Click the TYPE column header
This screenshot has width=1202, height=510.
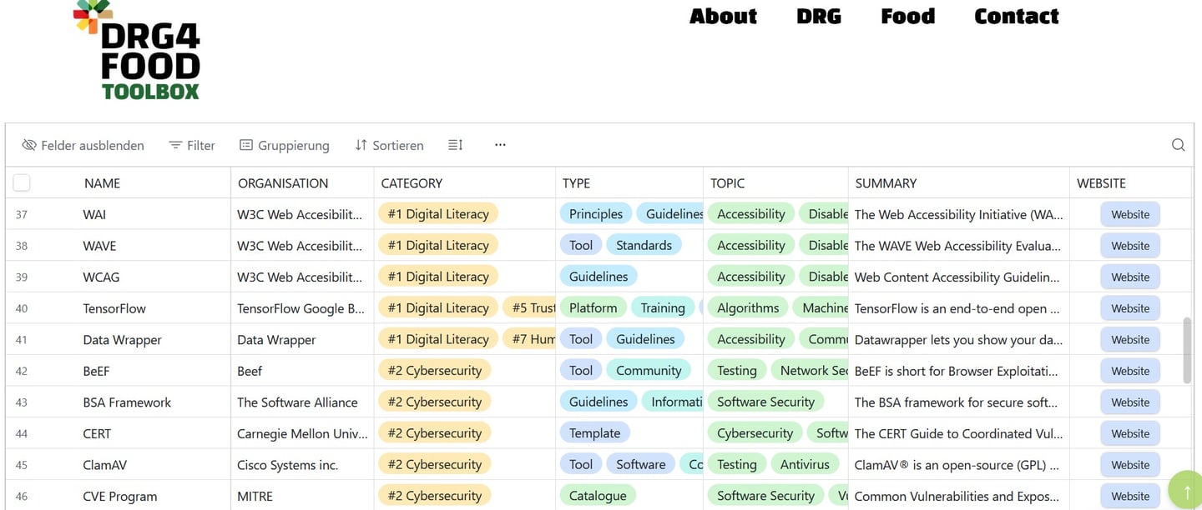point(576,183)
